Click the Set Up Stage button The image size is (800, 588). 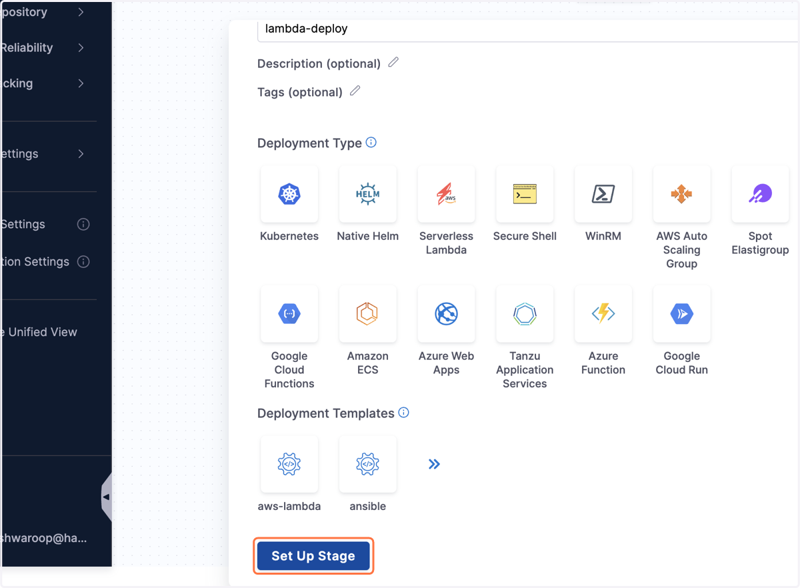313,556
